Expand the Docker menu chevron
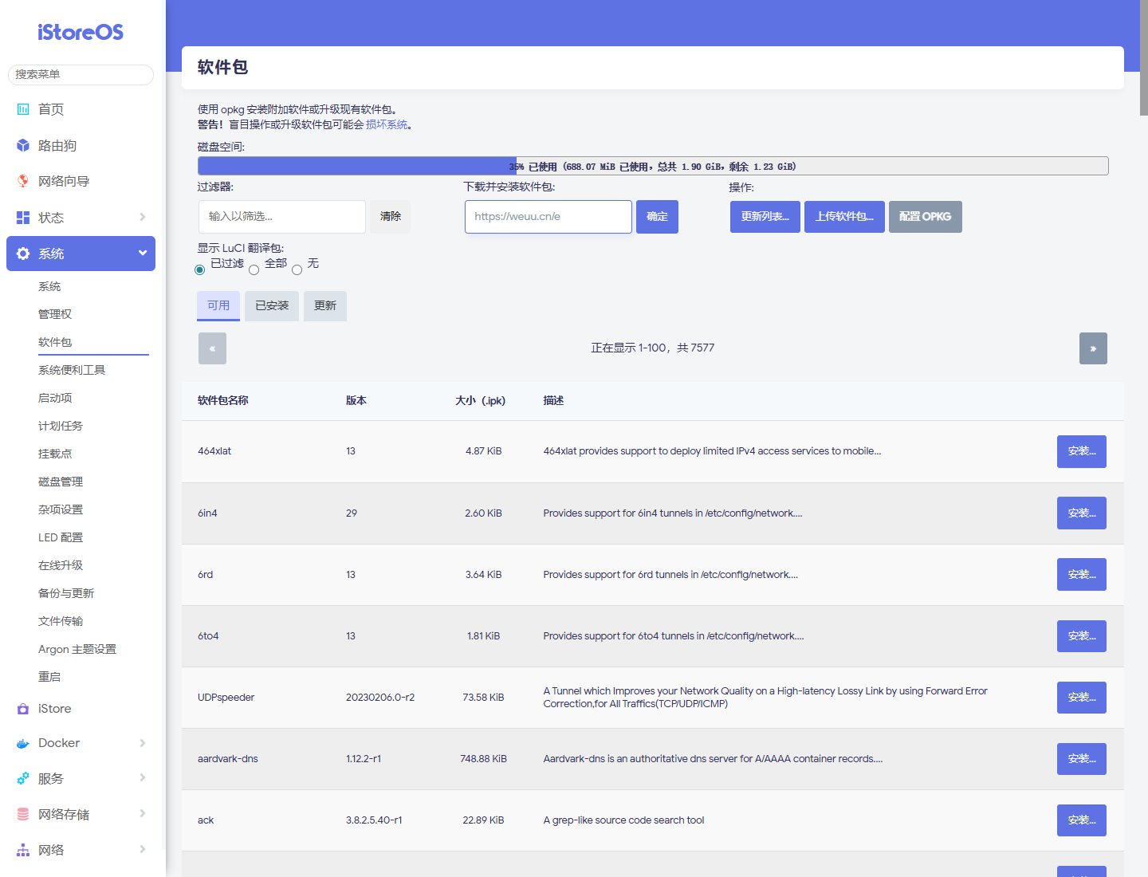 (143, 743)
